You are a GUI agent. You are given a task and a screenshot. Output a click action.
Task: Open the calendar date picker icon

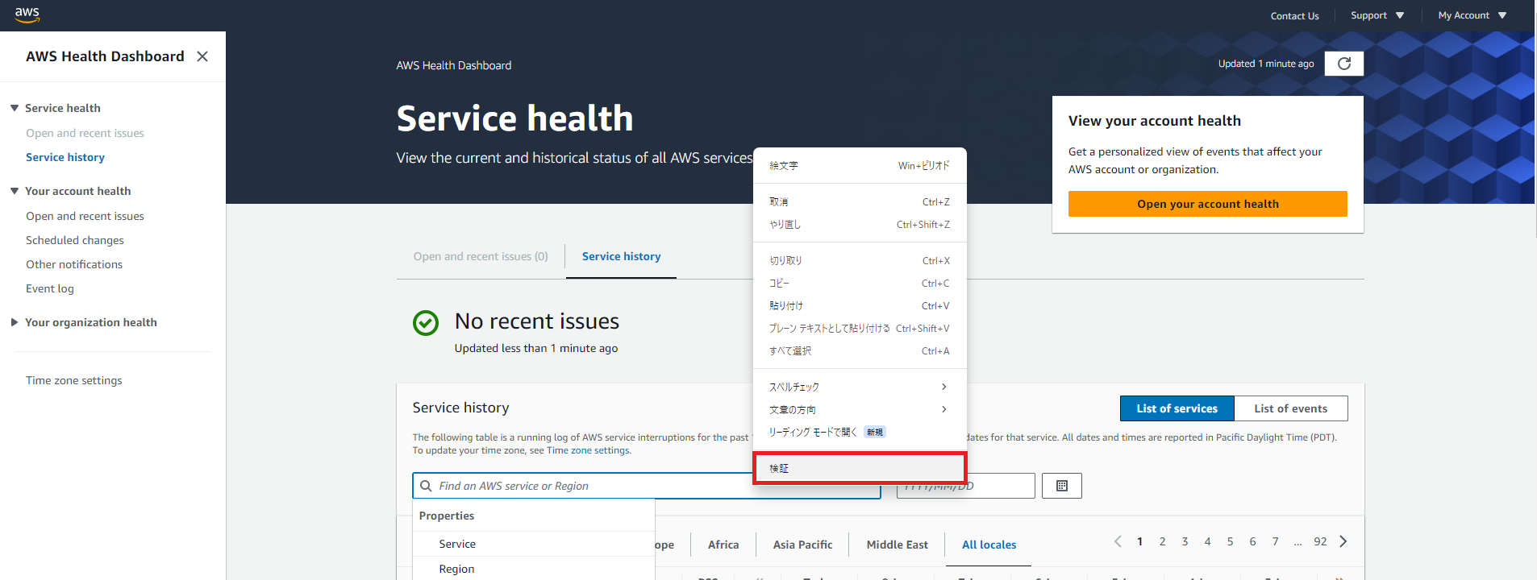point(1061,486)
